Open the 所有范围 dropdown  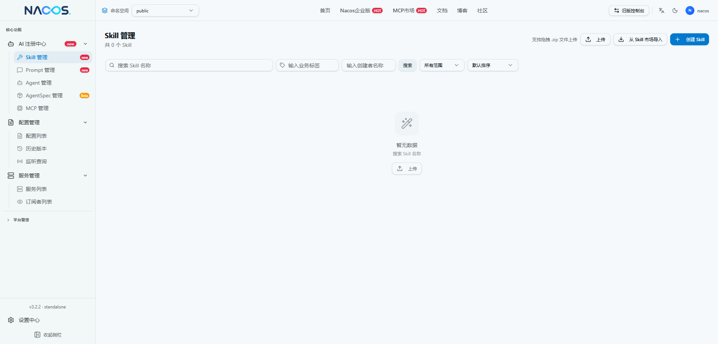pos(442,65)
